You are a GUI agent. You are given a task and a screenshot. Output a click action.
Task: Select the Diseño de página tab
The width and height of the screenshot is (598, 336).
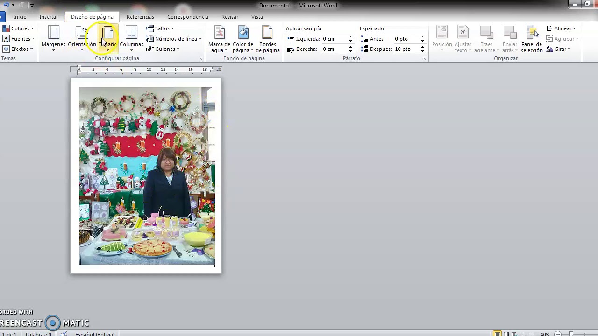(x=92, y=17)
